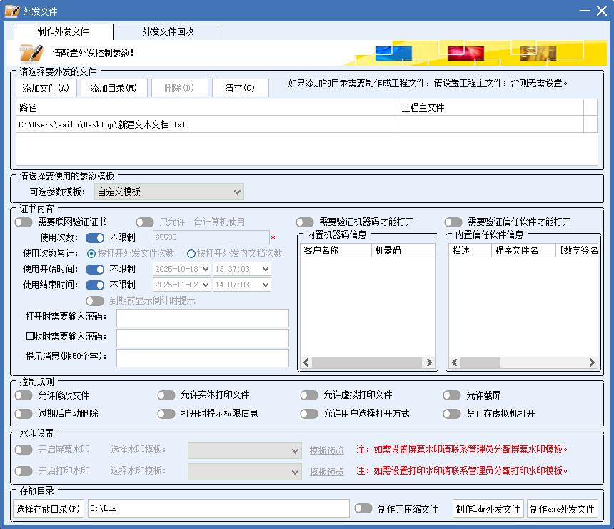This screenshot has height=529, width=614.
Task: Select the 制作外发文件 tab
Action: coord(62,31)
